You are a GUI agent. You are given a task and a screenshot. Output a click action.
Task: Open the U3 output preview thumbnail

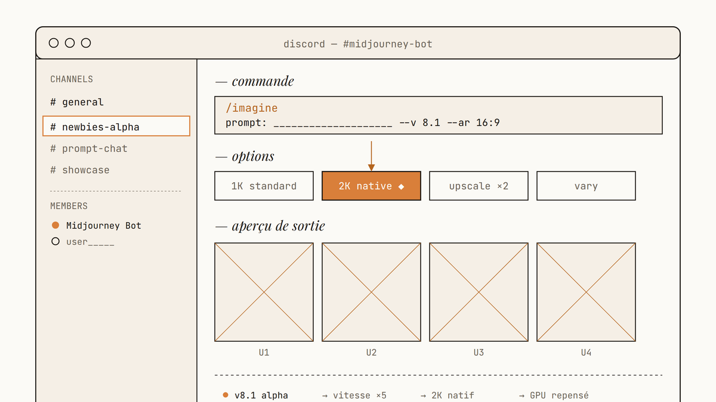point(479,292)
